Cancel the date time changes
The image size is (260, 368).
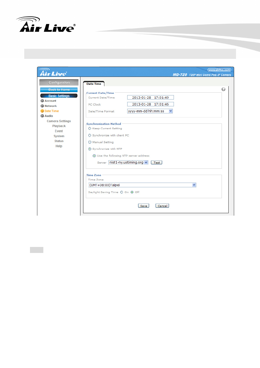click(x=162, y=206)
